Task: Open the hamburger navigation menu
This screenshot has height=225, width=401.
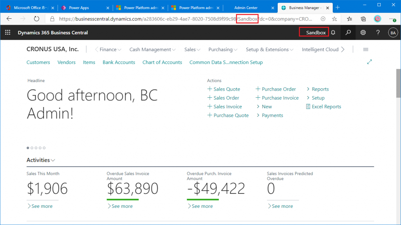Action: click(x=366, y=50)
